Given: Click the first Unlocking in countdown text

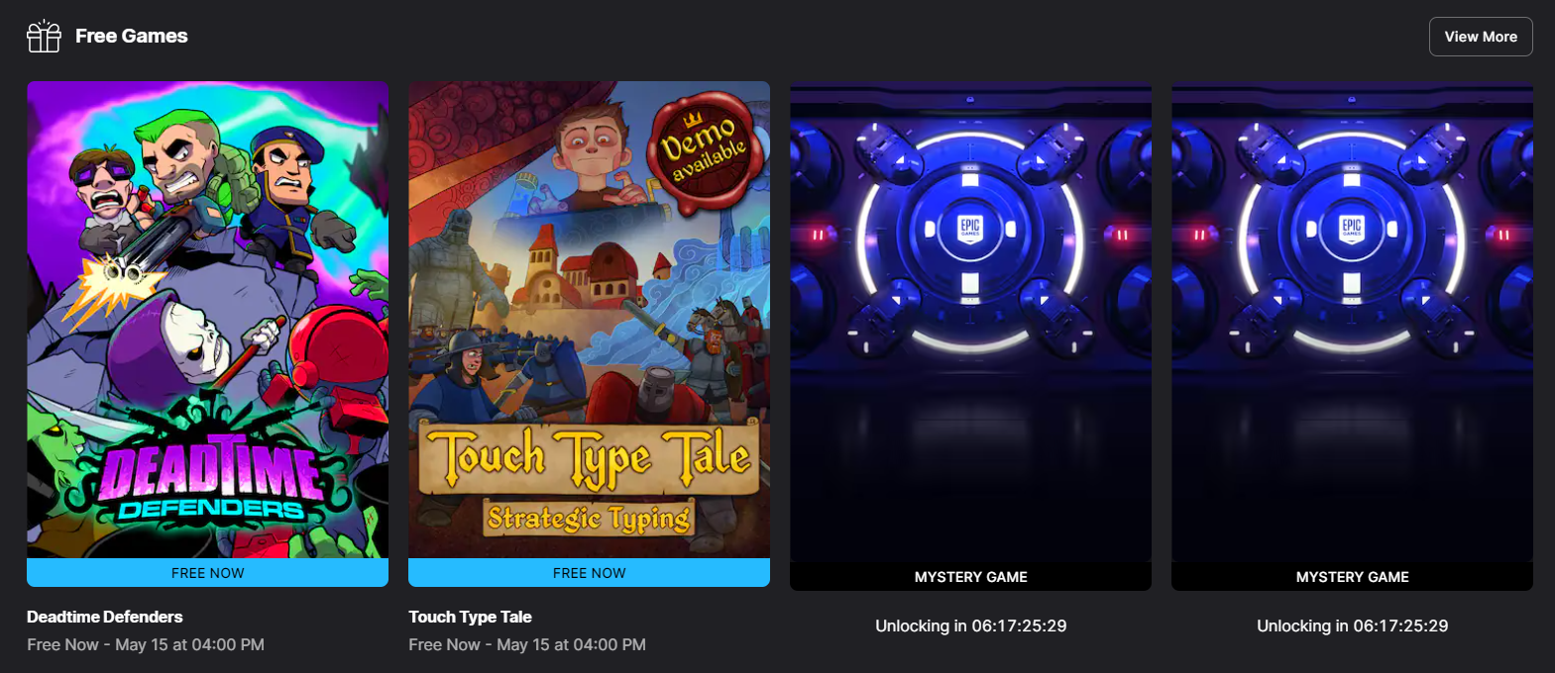Looking at the screenshot, I should (x=970, y=625).
